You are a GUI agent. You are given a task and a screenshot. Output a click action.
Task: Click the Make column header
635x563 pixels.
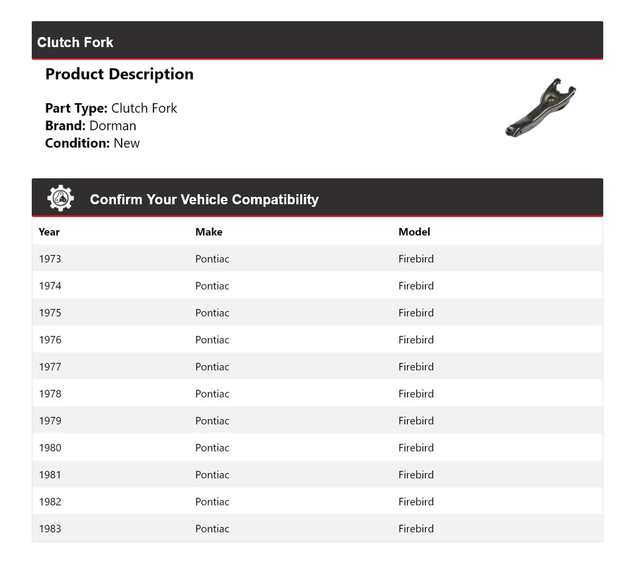(208, 232)
